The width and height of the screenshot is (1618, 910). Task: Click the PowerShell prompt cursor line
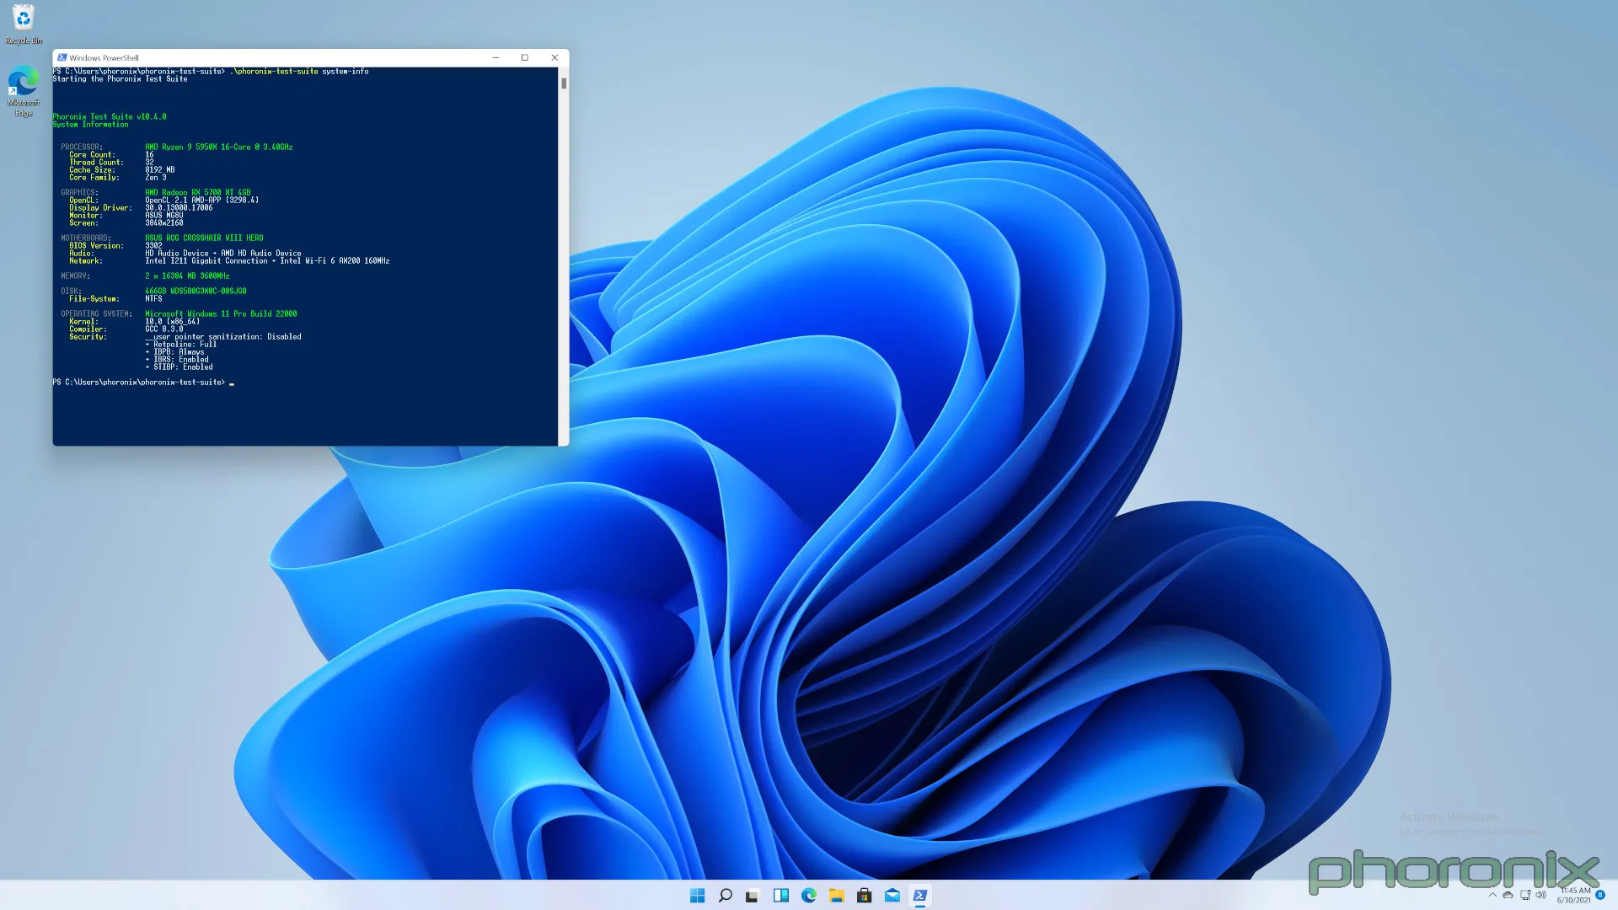(143, 383)
